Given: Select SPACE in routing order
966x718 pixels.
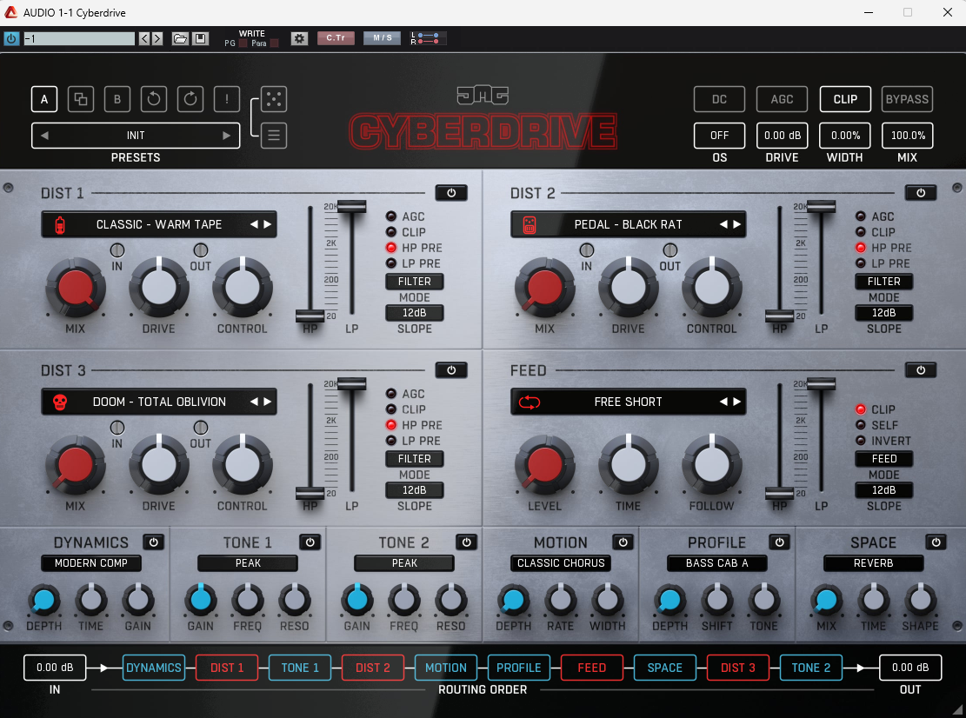Looking at the screenshot, I should 665,668.
